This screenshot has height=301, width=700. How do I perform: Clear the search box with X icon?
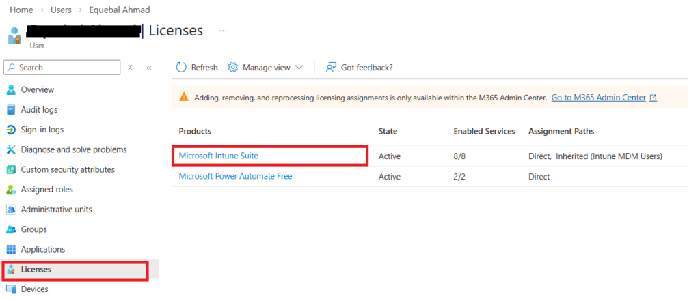[130, 68]
